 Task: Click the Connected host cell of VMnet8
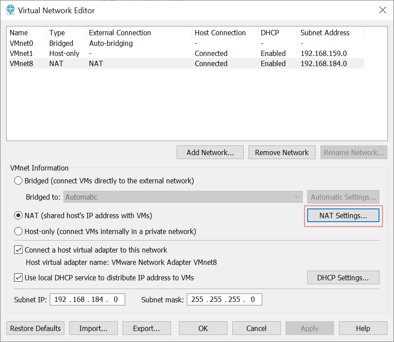[211, 63]
